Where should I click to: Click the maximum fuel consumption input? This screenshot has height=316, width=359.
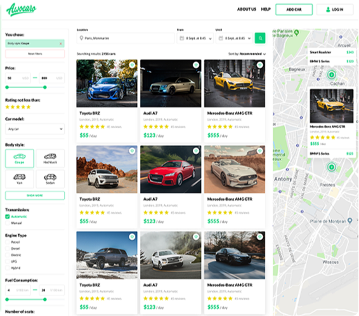tap(52, 290)
